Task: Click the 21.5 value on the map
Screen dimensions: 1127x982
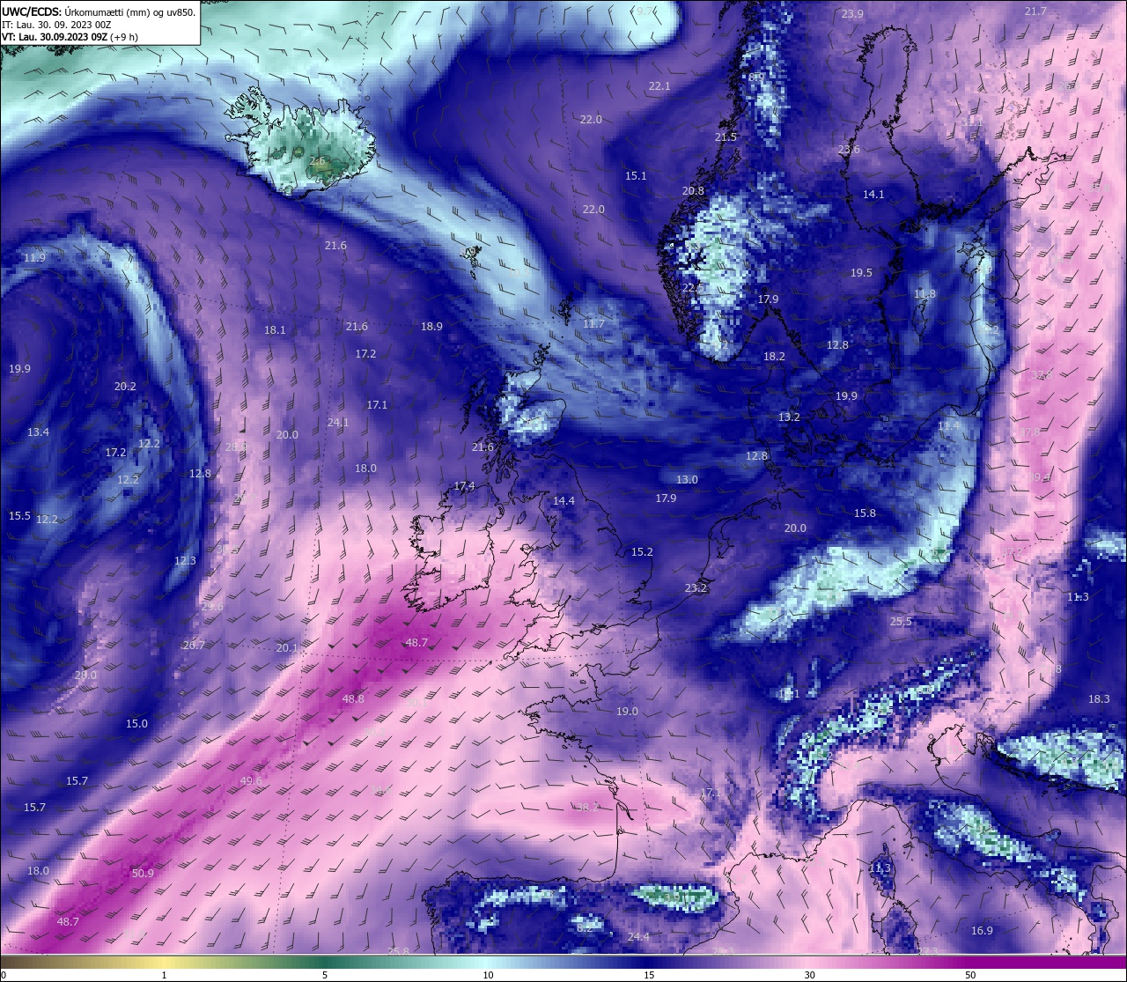Action: coord(726,137)
